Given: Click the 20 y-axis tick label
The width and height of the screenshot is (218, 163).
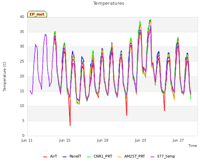Looking at the screenshot, I should click(22, 76).
